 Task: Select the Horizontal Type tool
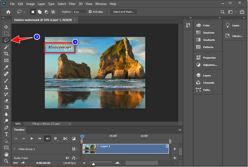pyautogui.click(x=6, y=134)
